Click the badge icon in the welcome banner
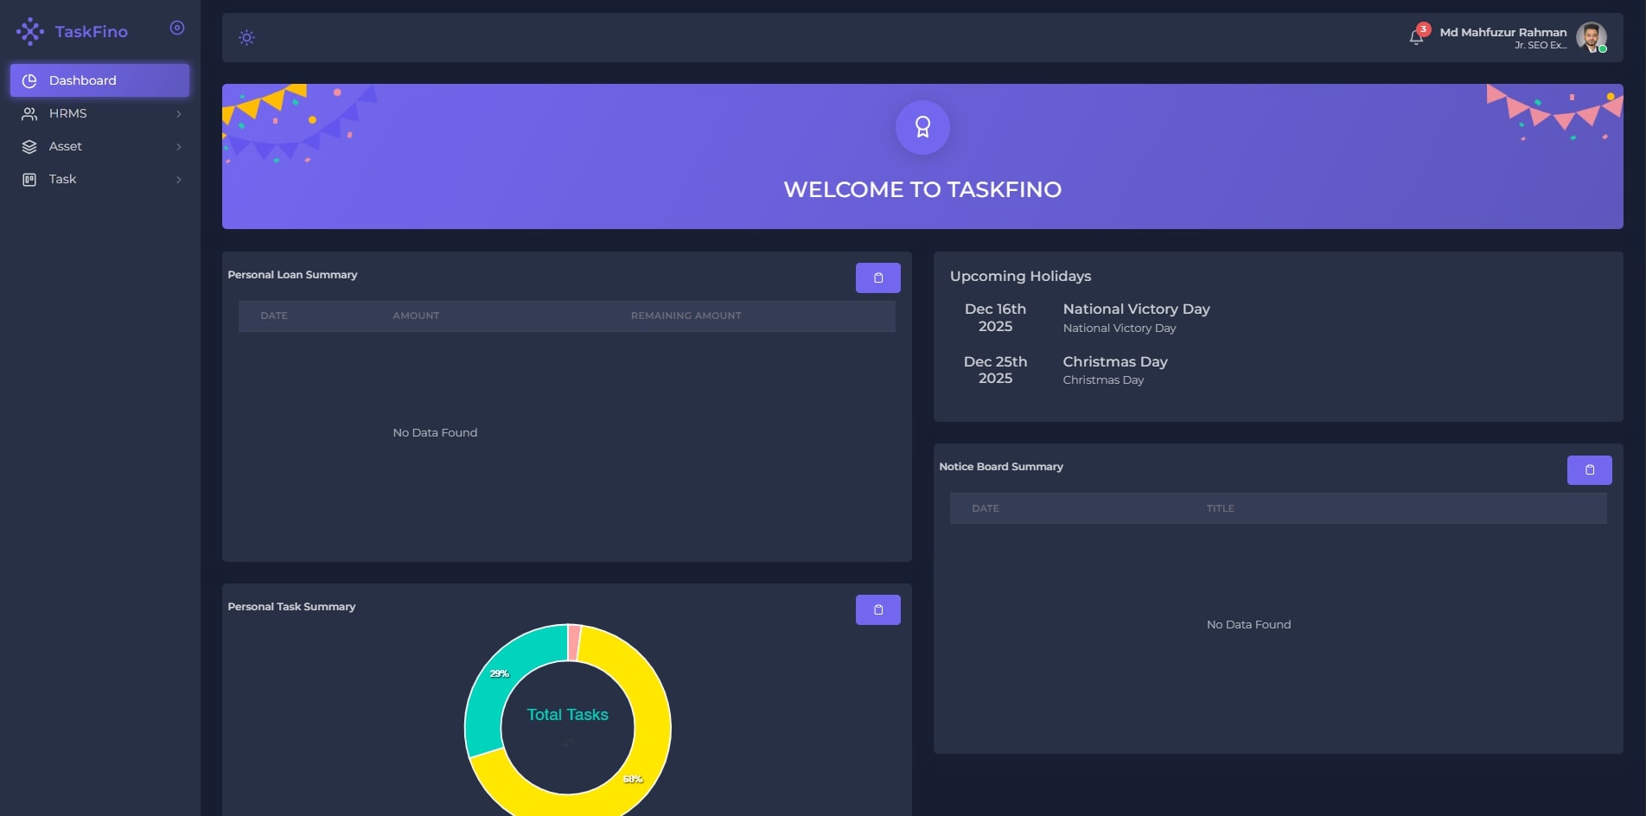 tap(922, 127)
